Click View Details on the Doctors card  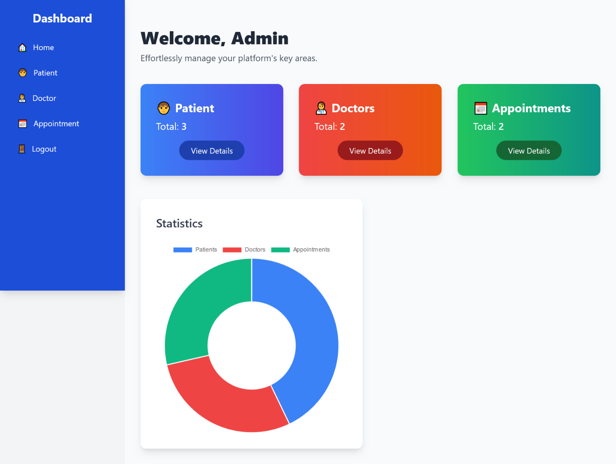(370, 150)
